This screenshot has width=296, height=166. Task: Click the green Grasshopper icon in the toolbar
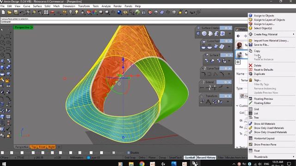(x=138, y=12)
